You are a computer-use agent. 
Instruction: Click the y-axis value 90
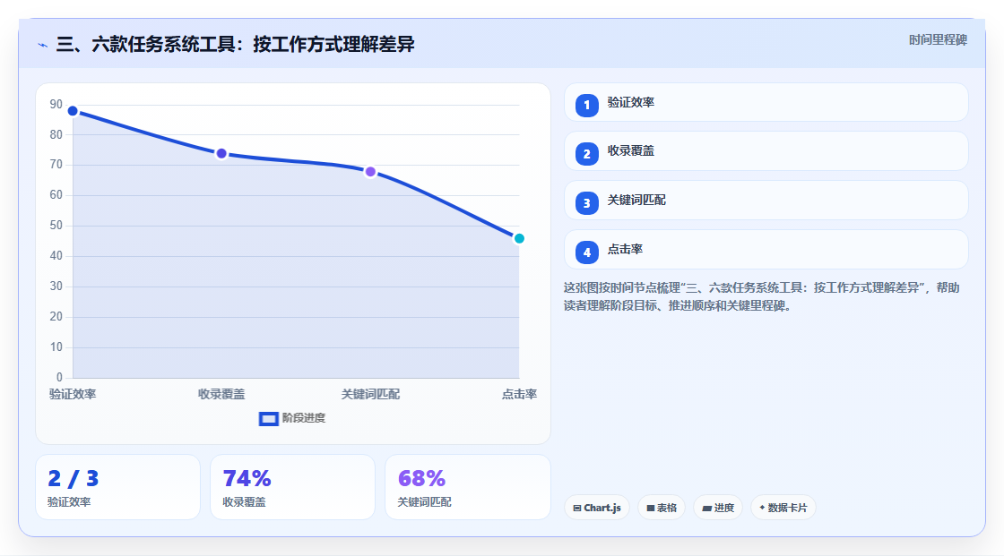tap(56, 104)
